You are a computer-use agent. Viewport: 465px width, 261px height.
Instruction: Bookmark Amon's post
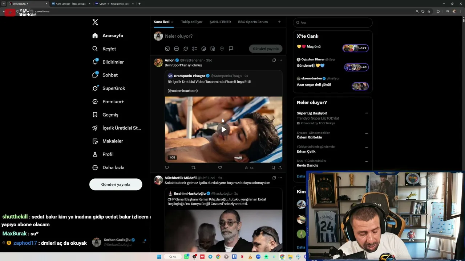pyautogui.click(x=273, y=167)
